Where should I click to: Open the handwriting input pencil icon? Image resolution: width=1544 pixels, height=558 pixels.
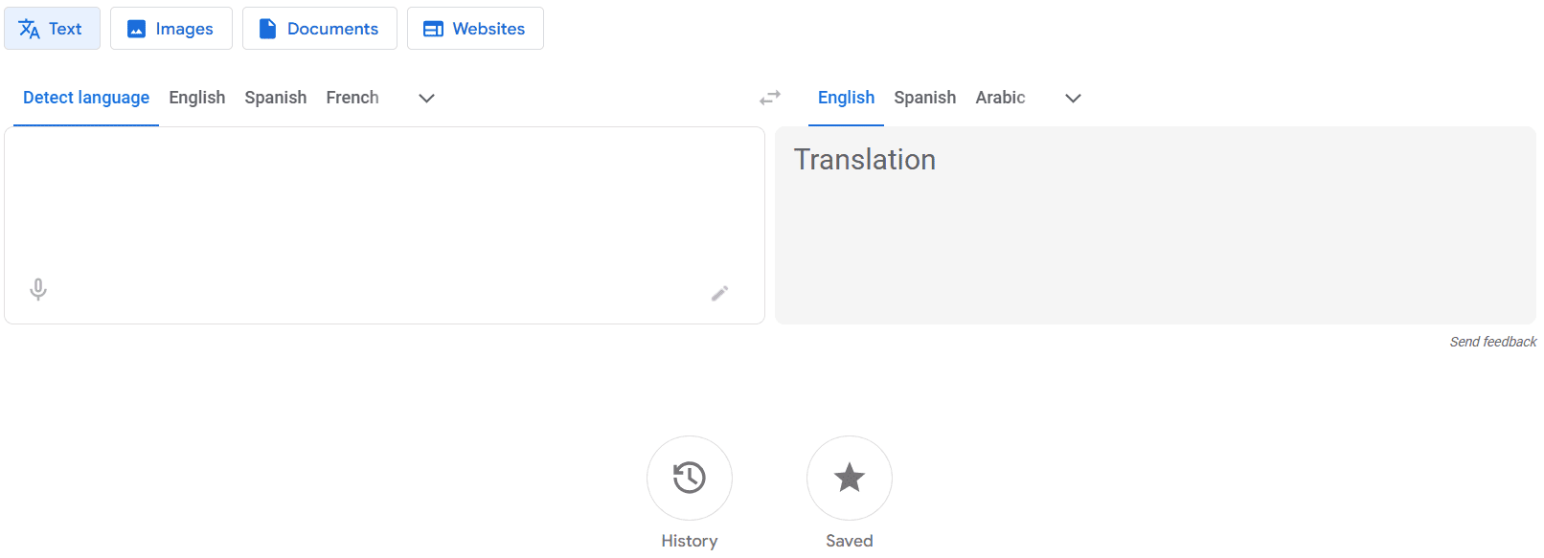pos(719,293)
